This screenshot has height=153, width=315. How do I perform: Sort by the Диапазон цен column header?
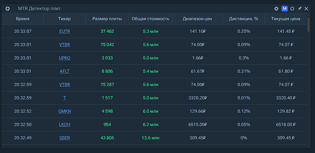(x=197, y=19)
